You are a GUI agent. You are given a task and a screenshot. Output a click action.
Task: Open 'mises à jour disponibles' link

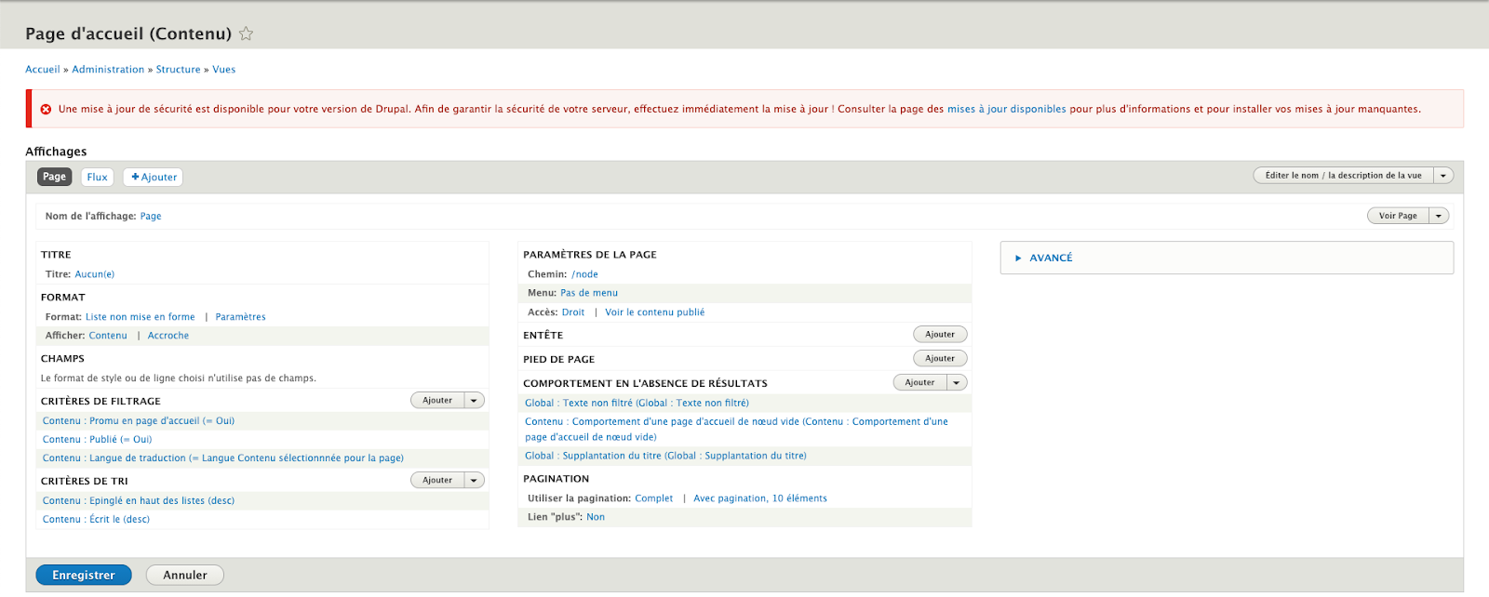(1006, 109)
